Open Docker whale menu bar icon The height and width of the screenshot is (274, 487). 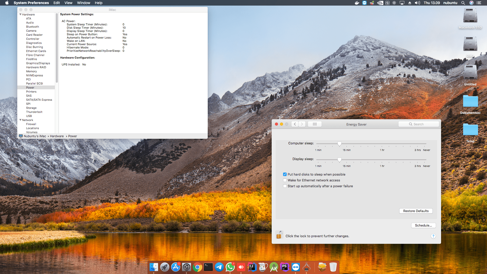point(357,3)
